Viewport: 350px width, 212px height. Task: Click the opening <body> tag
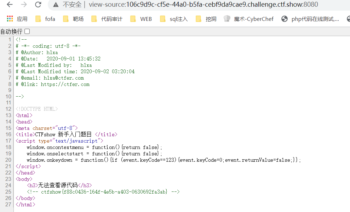[24, 179]
